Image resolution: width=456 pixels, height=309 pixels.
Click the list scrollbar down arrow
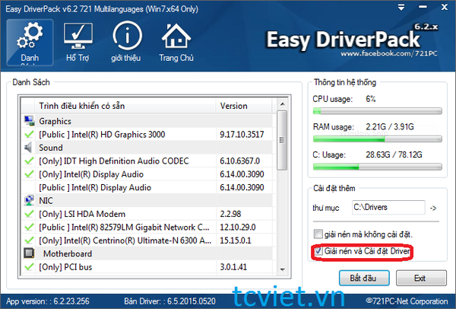click(282, 269)
